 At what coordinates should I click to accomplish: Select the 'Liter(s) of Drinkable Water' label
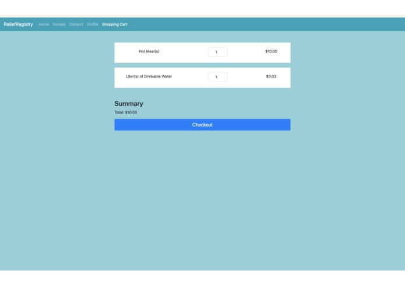[149, 76]
